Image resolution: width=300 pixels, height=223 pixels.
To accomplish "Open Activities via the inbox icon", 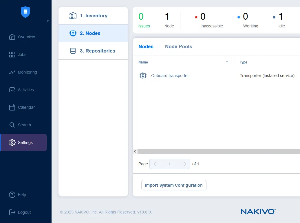I will (12, 90).
